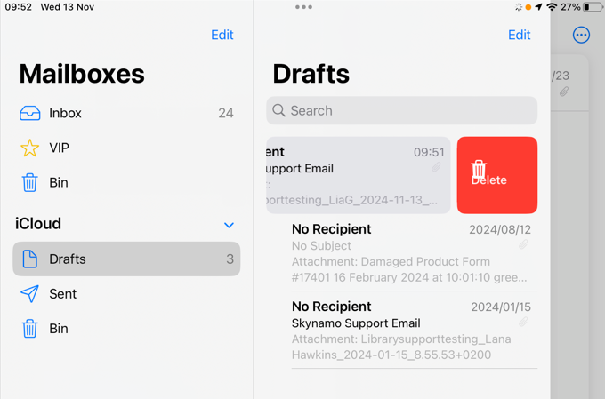Tap the three-dot multitasking control at top
The image size is (605, 399).
[x=303, y=7]
